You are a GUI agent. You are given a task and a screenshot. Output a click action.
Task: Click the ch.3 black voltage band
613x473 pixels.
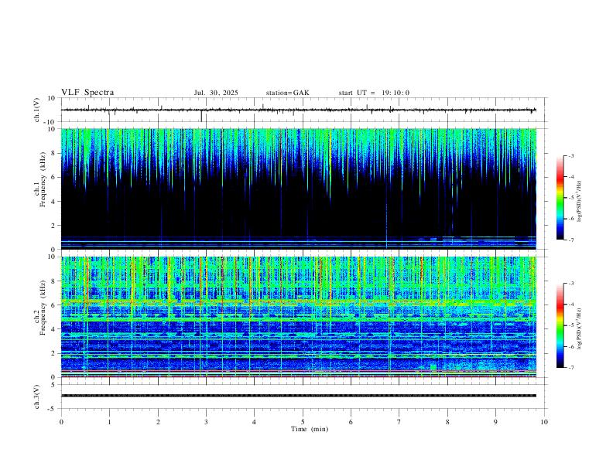298,396
